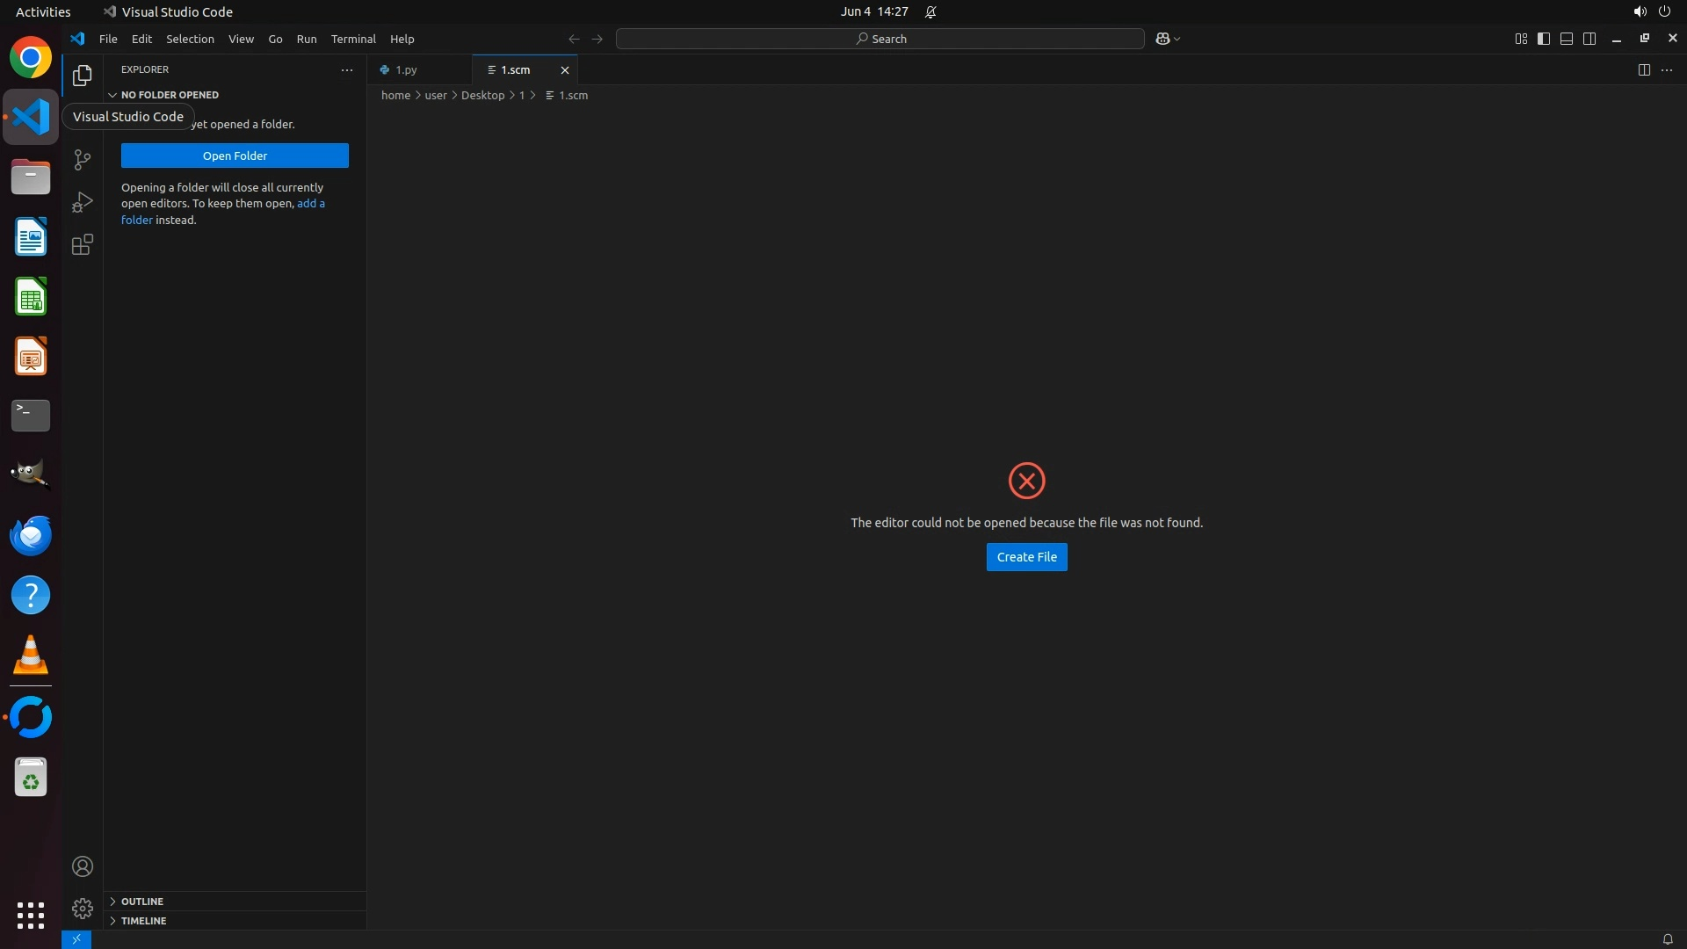Click the Split Editor Right icon
The image size is (1687, 949).
[x=1644, y=69]
